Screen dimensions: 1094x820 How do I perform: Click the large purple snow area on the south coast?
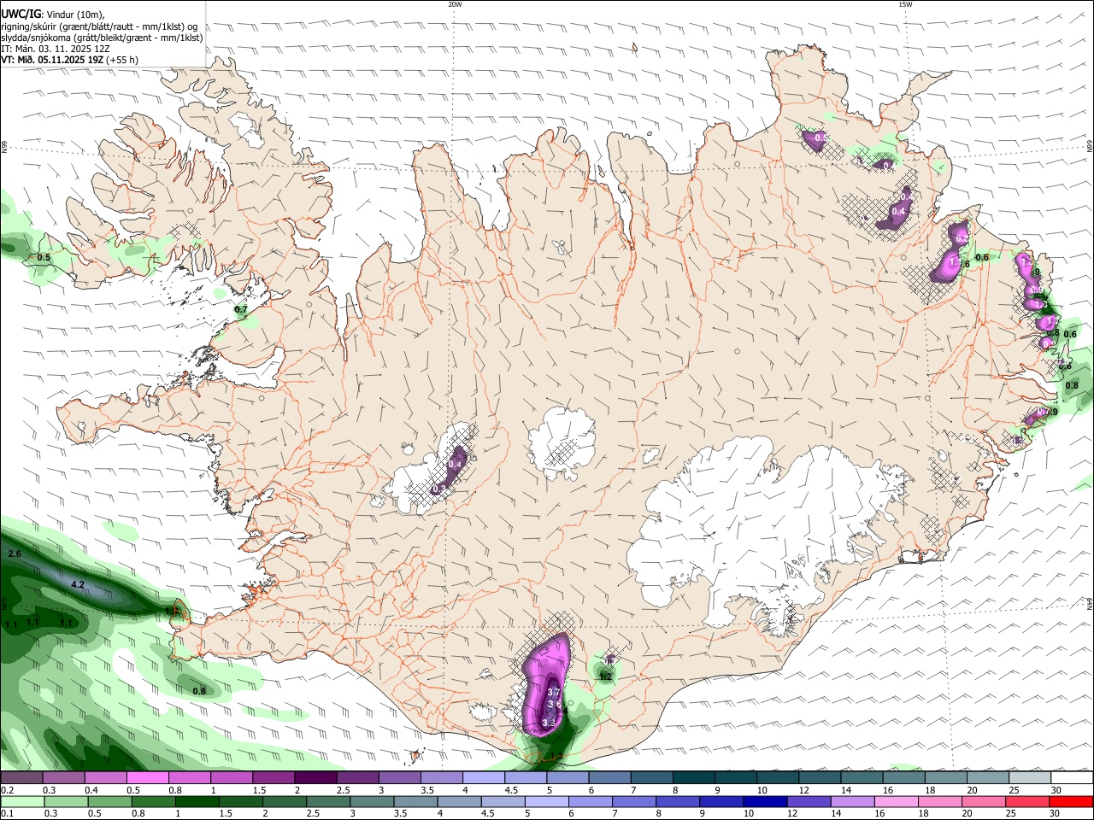coord(547,683)
